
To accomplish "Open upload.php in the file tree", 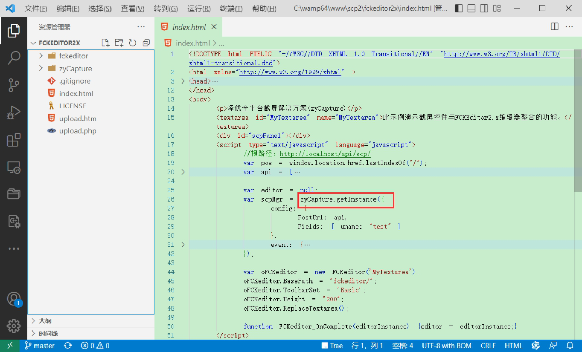I will click(78, 131).
